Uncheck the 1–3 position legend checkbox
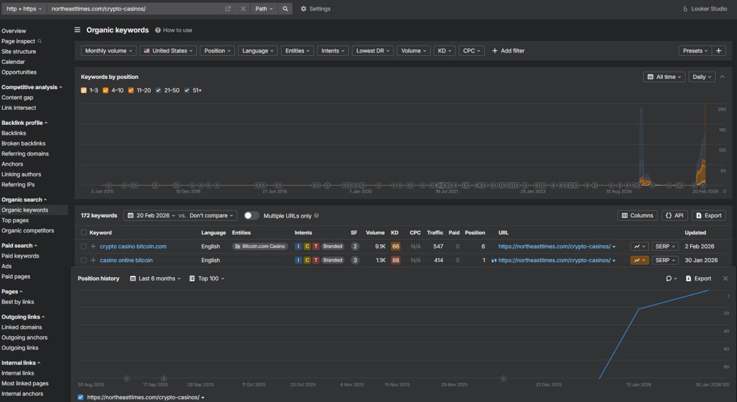This screenshot has width=737, height=402. pos(84,90)
